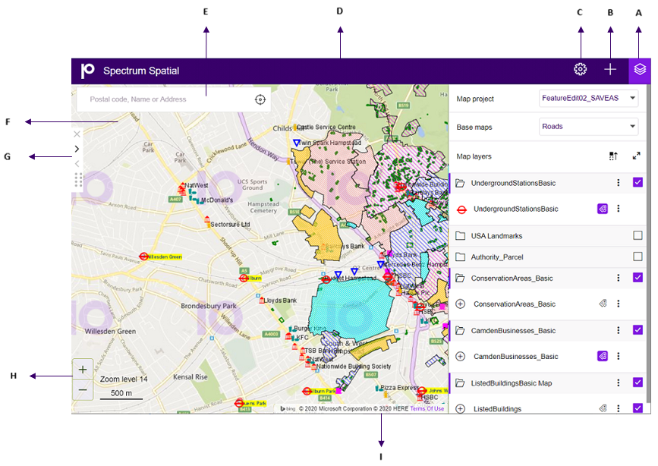The image size is (658, 466).
Task: Open the ConservationAreas_Basic group options menu
Action: pos(618,278)
